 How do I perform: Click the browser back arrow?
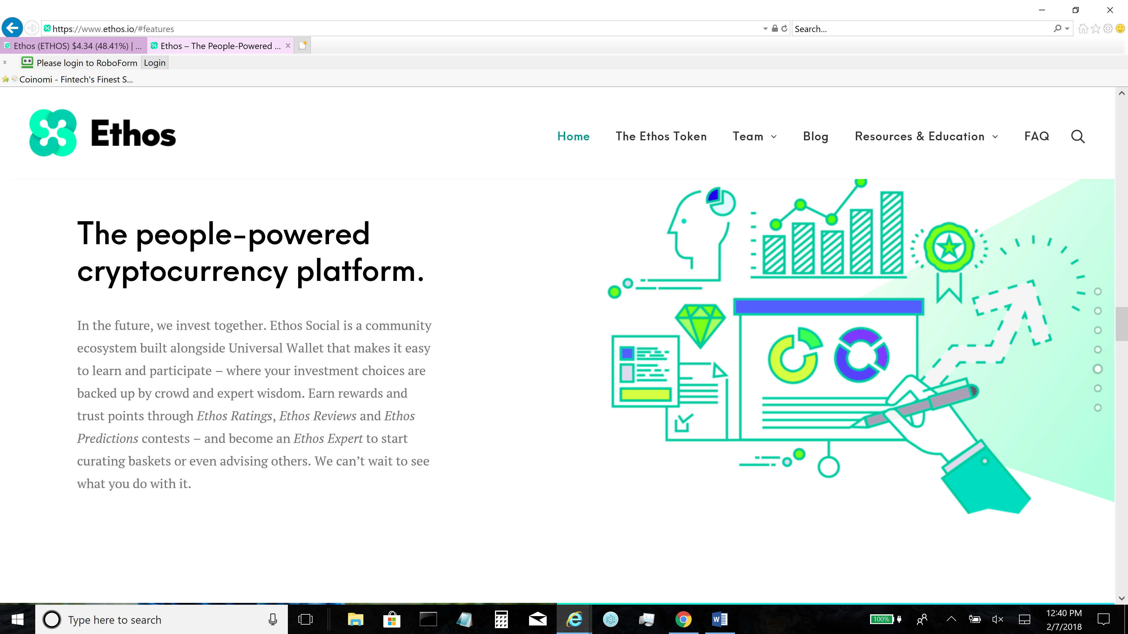click(x=12, y=28)
